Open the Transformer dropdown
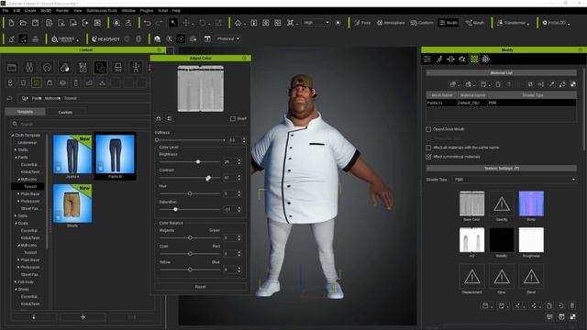The width and height of the screenshot is (587, 330). (514, 23)
